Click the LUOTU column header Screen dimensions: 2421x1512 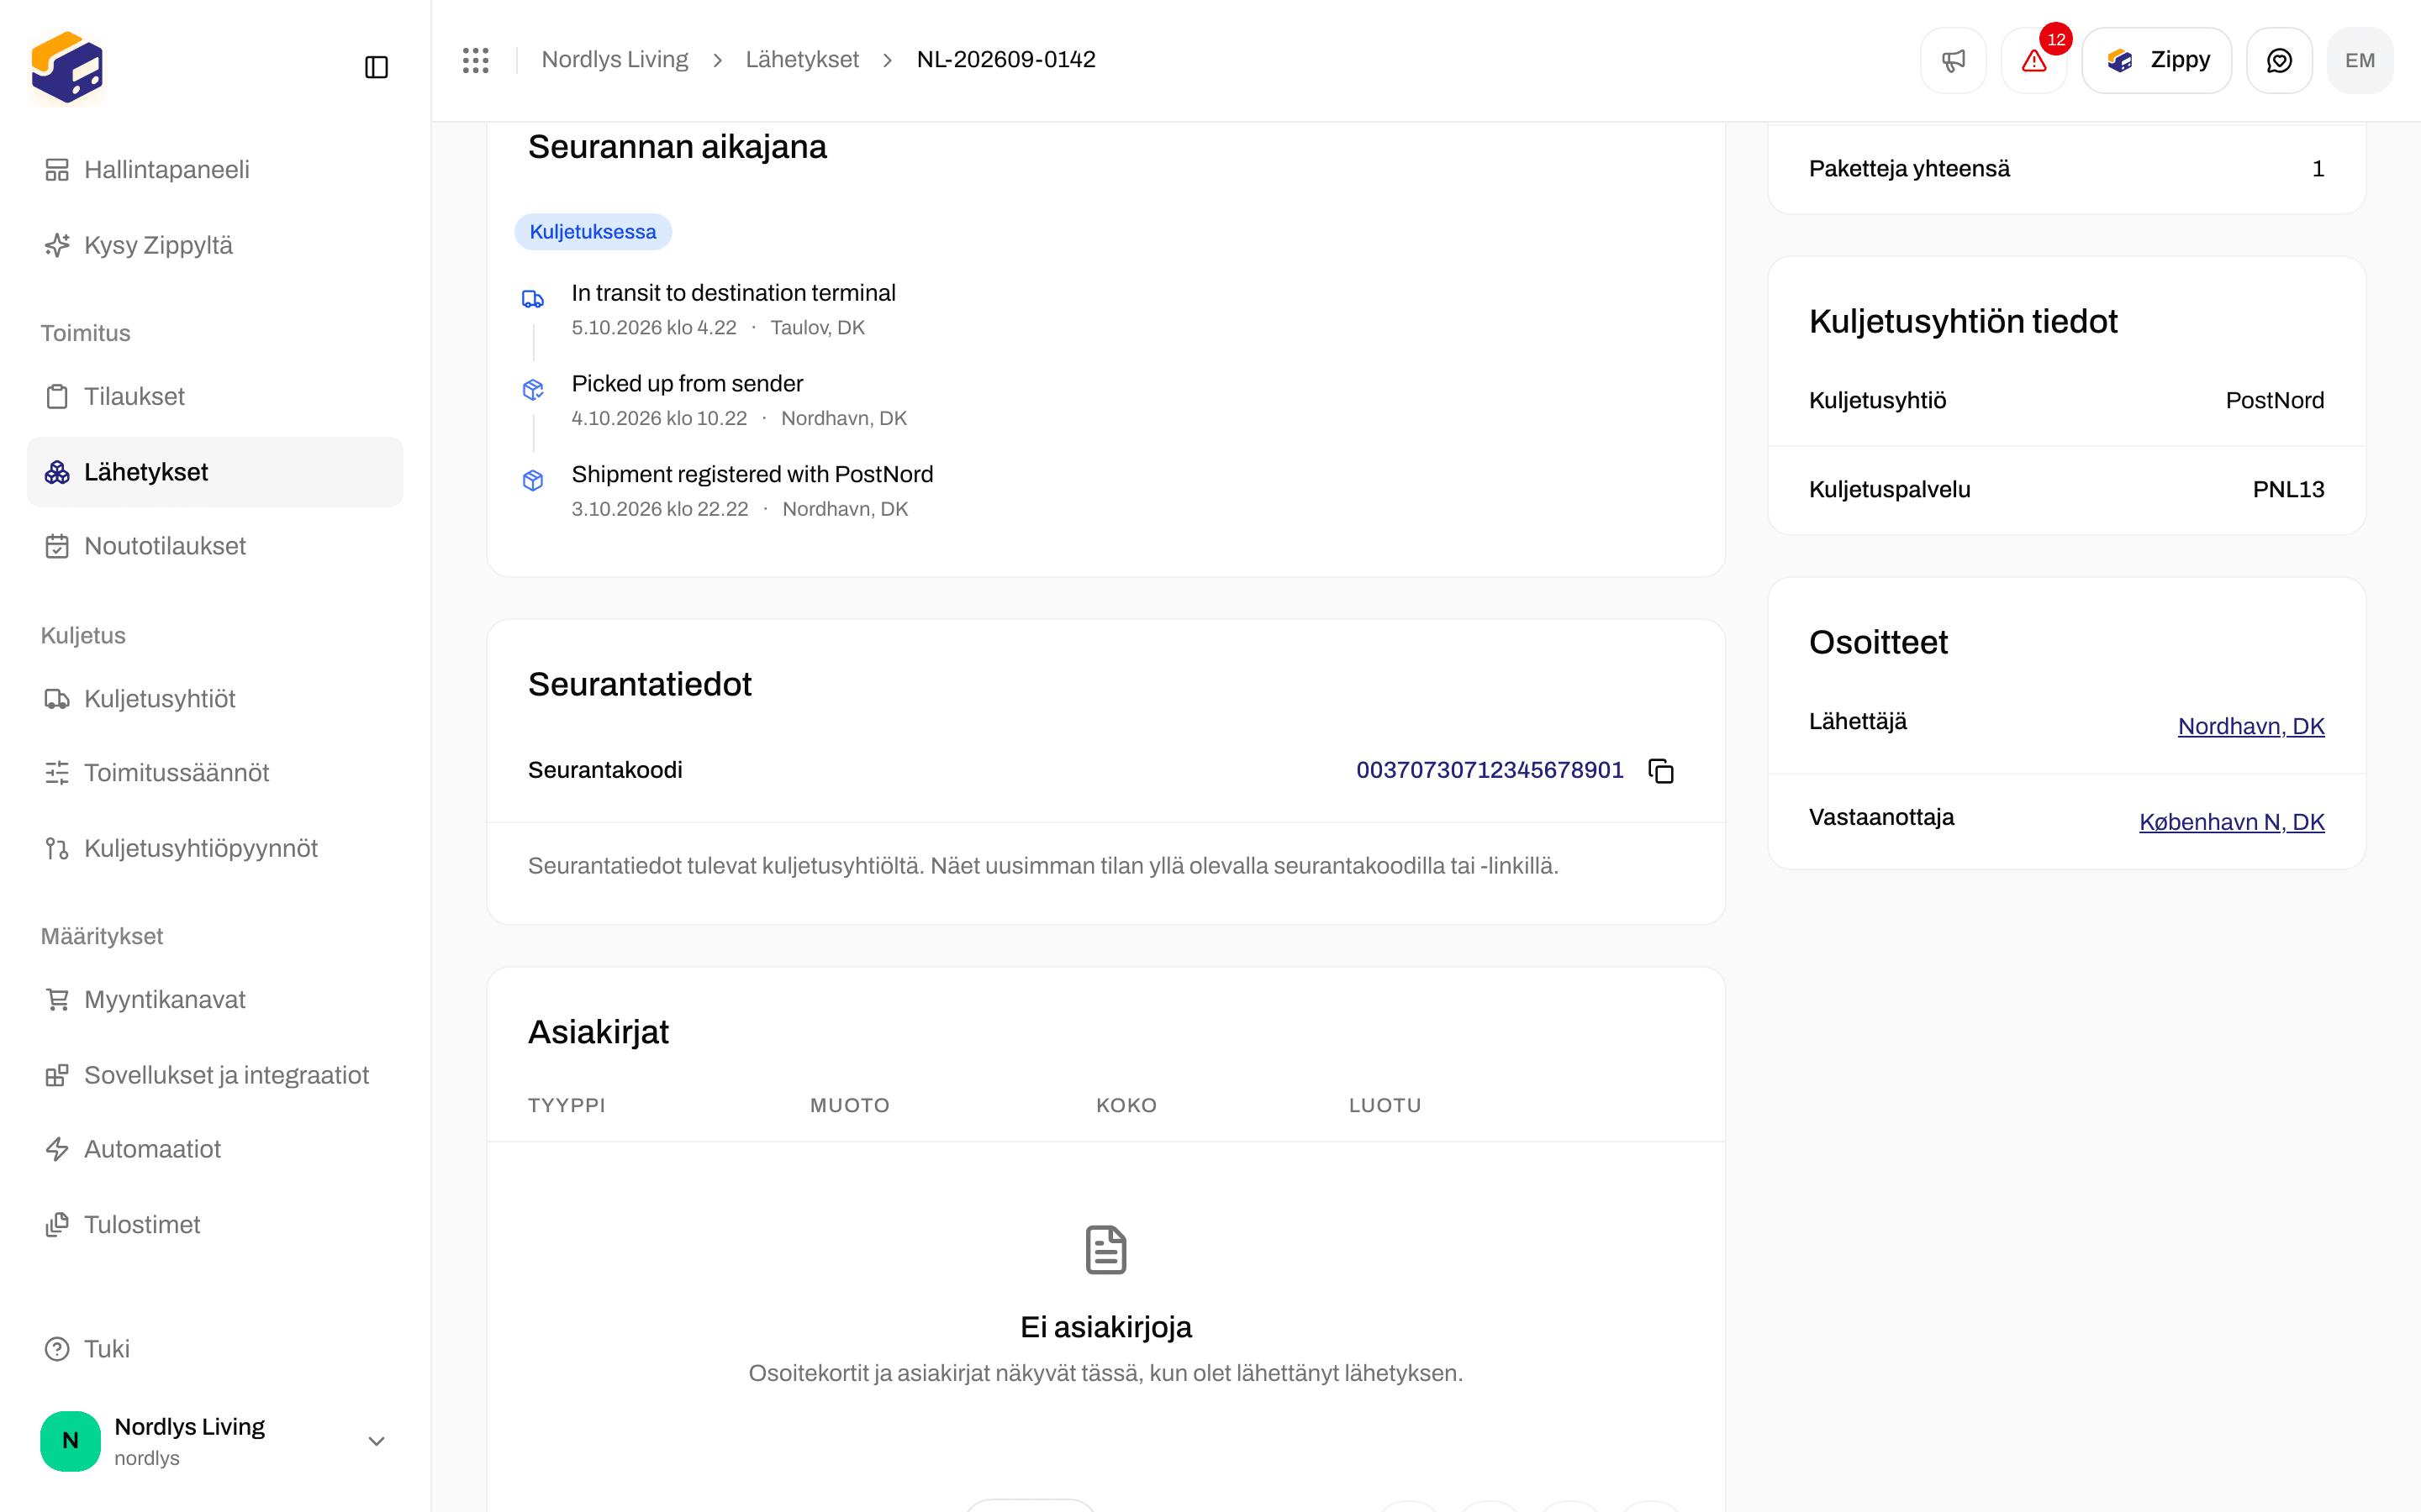tap(1385, 1105)
